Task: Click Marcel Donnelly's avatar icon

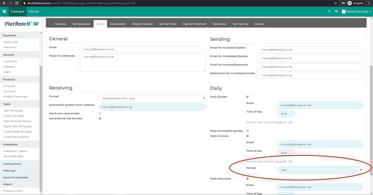Action: [x=344, y=11]
